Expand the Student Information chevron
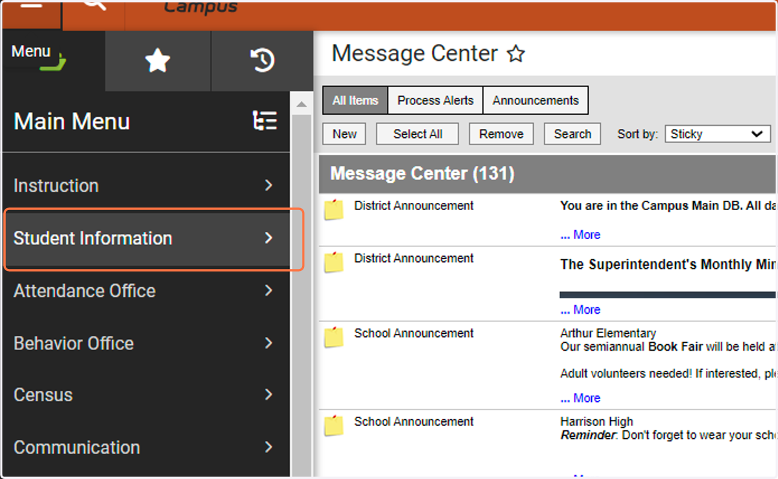This screenshot has width=778, height=479. point(268,238)
